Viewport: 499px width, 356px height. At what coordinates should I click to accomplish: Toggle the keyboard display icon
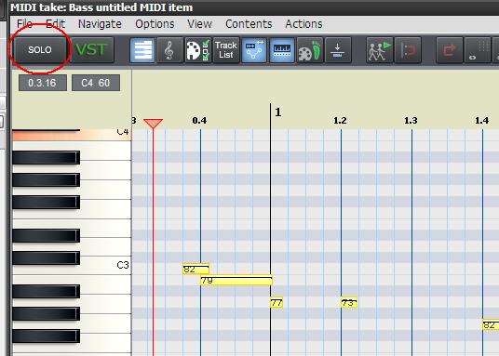click(x=282, y=50)
